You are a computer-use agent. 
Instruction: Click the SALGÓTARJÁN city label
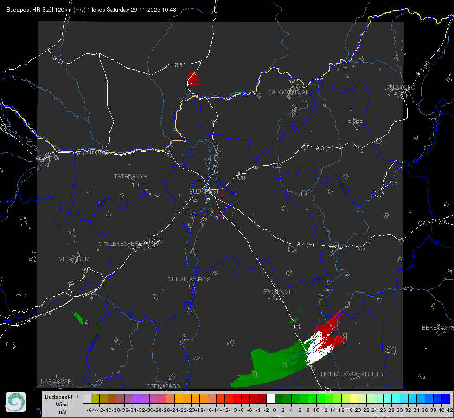[288, 92]
